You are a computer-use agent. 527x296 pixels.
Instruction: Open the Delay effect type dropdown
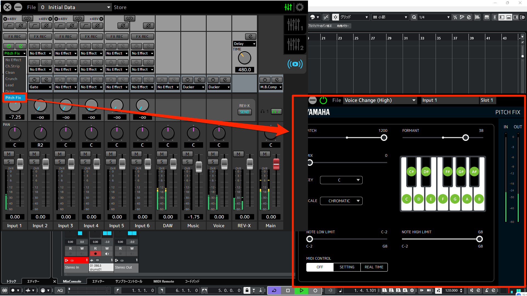tap(244, 44)
